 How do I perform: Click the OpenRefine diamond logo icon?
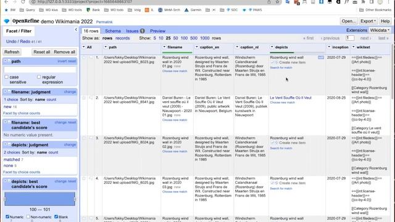point(7,22)
